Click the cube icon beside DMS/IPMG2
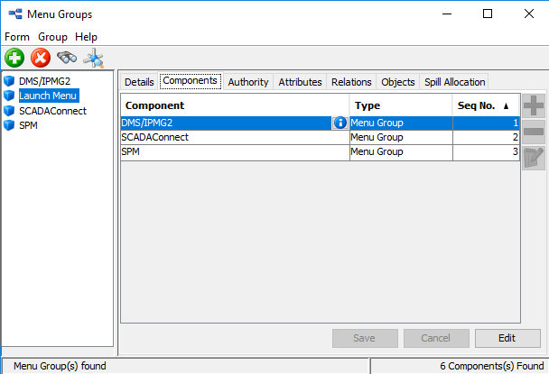 coord(9,81)
